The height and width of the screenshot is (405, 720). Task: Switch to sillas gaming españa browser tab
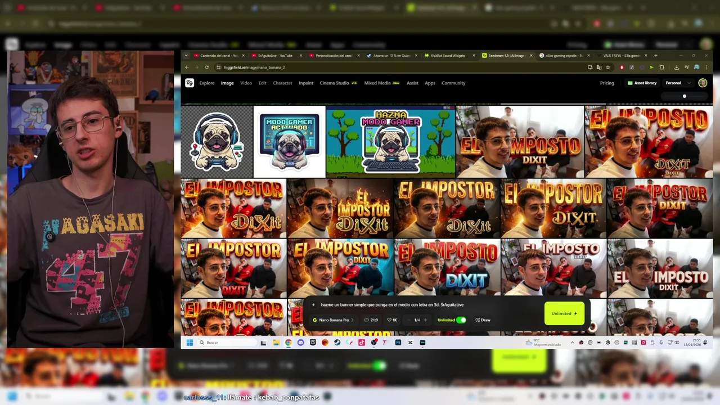tap(564, 56)
